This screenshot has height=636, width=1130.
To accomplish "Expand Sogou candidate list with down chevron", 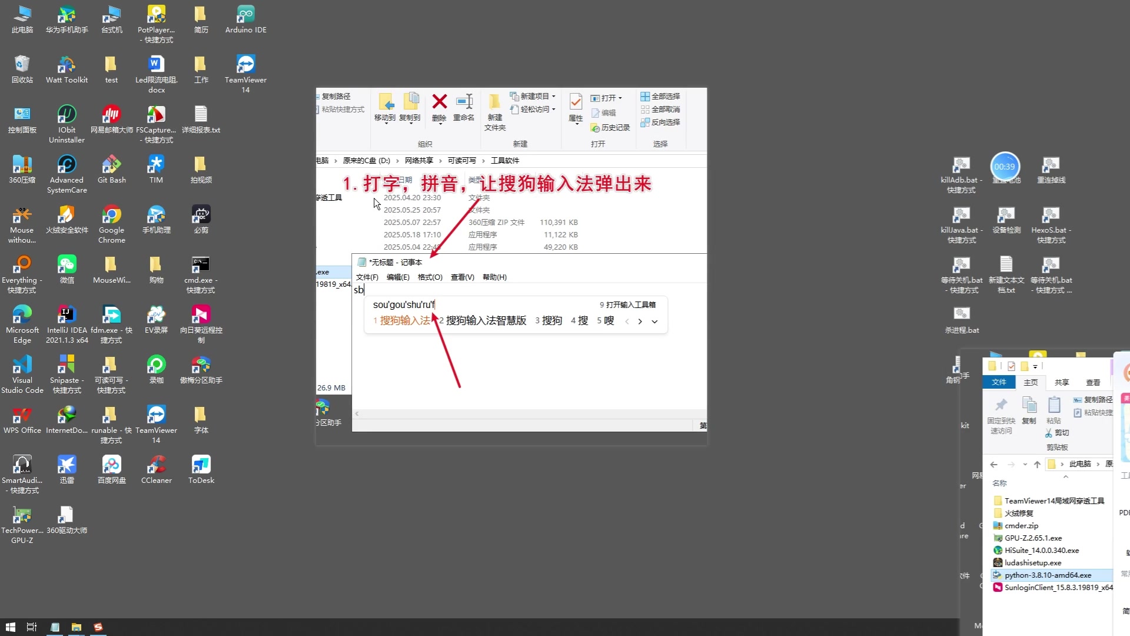I will (654, 322).
